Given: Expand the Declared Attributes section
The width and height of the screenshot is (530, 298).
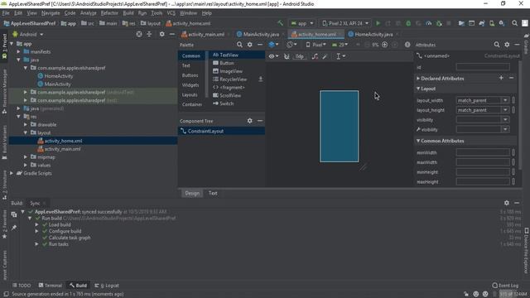Looking at the screenshot, I should click(x=418, y=78).
